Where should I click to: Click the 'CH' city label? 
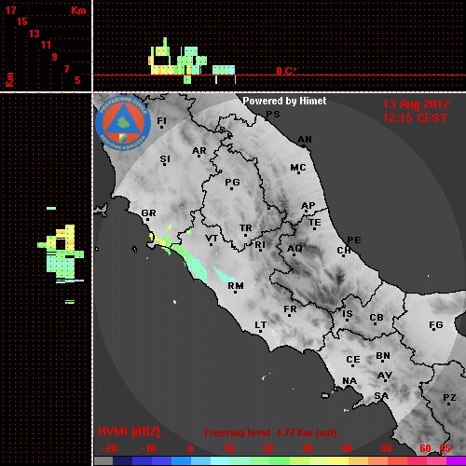[x=344, y=251]
